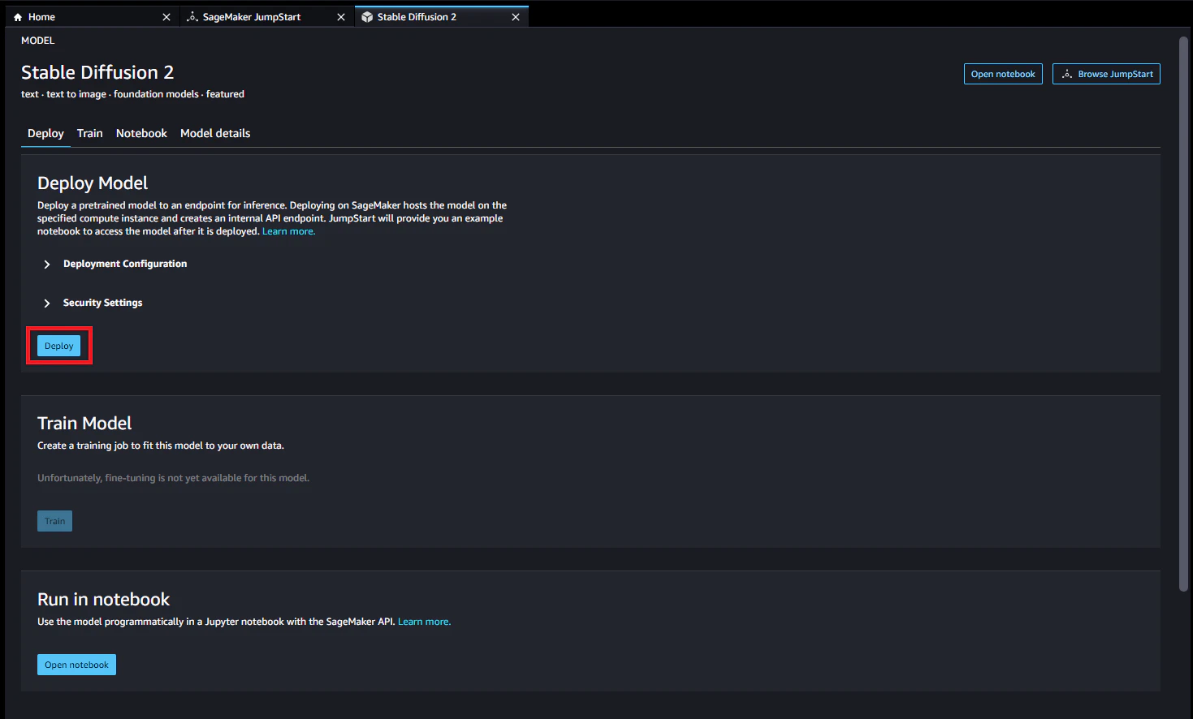Select the Stable Diffusion 2 tab

tap(442, 17)
